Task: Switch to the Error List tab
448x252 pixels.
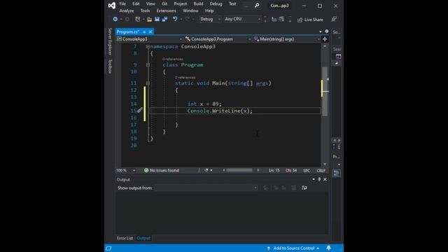Action: pos(125,238)
